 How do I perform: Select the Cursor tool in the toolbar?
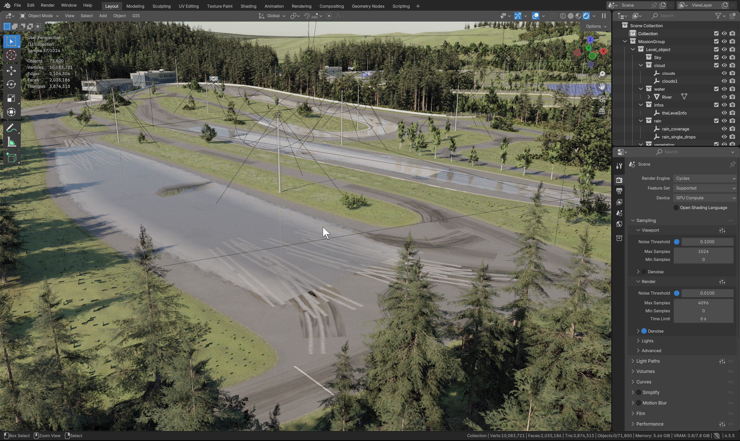pos(11,55)
